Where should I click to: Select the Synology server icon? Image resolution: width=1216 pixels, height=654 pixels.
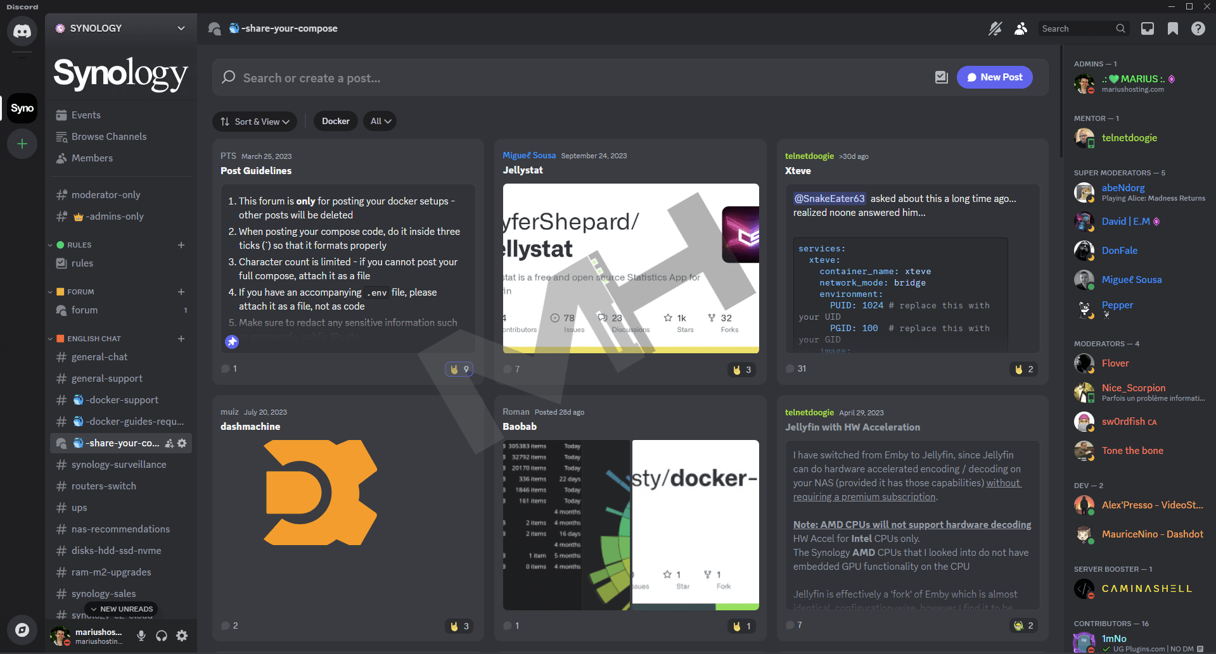point(22,108)
